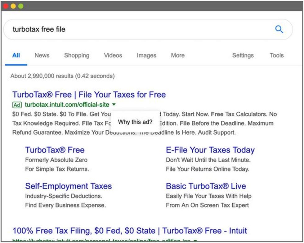Expand the arrow beside turbotax.intuit.com/official-site
This screenshot has height=243, width=304.
pos(114,105)
